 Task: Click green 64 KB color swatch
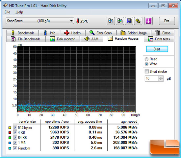(10, 138)
